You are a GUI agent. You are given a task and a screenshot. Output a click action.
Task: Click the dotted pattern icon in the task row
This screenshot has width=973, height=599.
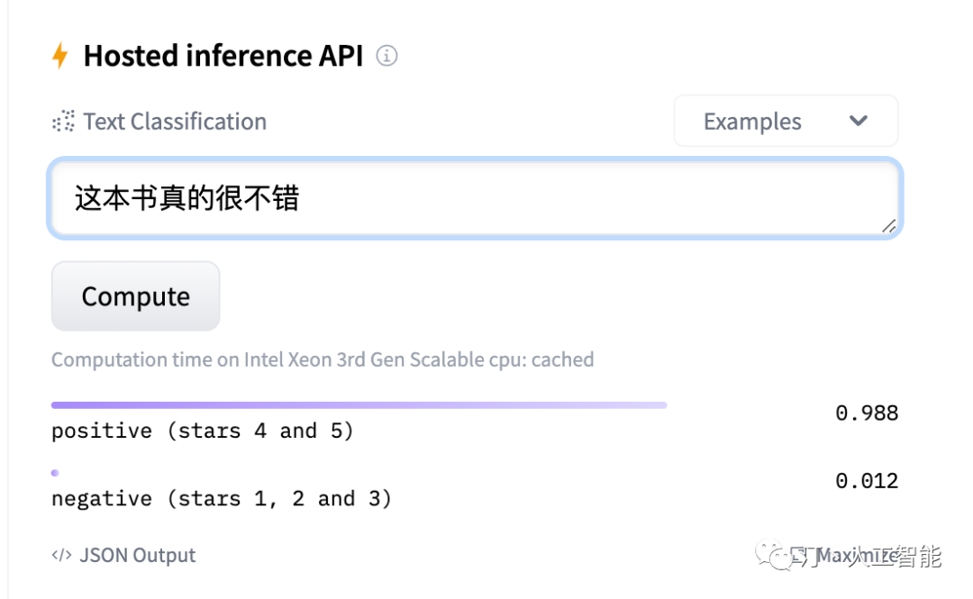tap(61, 121)
